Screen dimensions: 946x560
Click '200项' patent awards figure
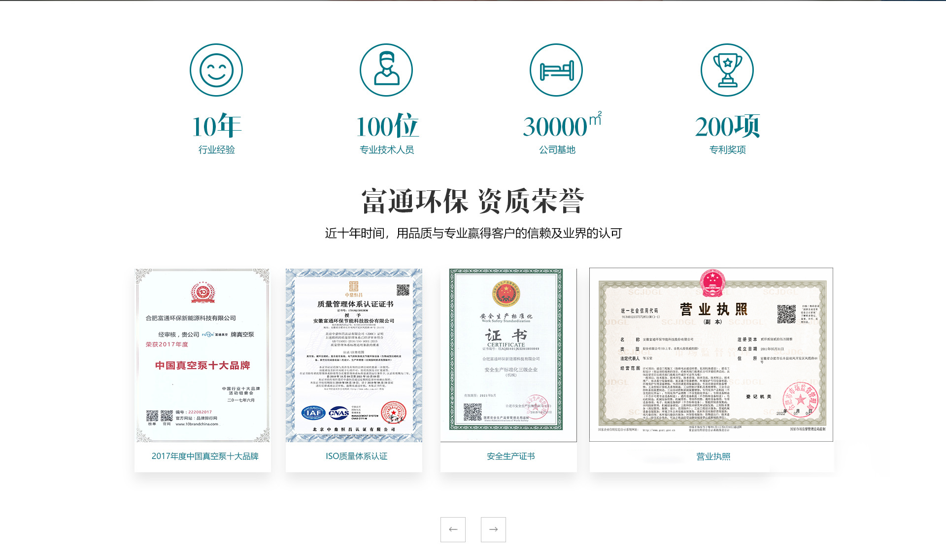[727, 126]
